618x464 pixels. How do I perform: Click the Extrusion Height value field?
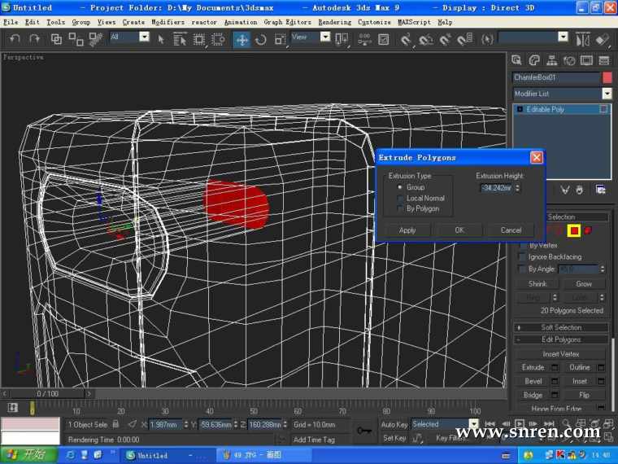point(495,188)
